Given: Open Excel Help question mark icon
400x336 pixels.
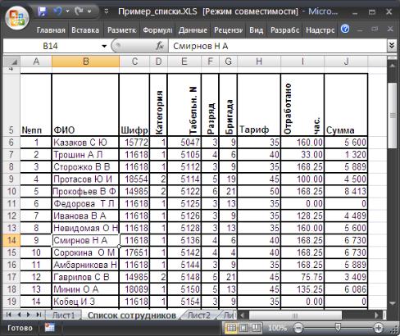Looking at the screenshot, I should click(x=345, y=29).
